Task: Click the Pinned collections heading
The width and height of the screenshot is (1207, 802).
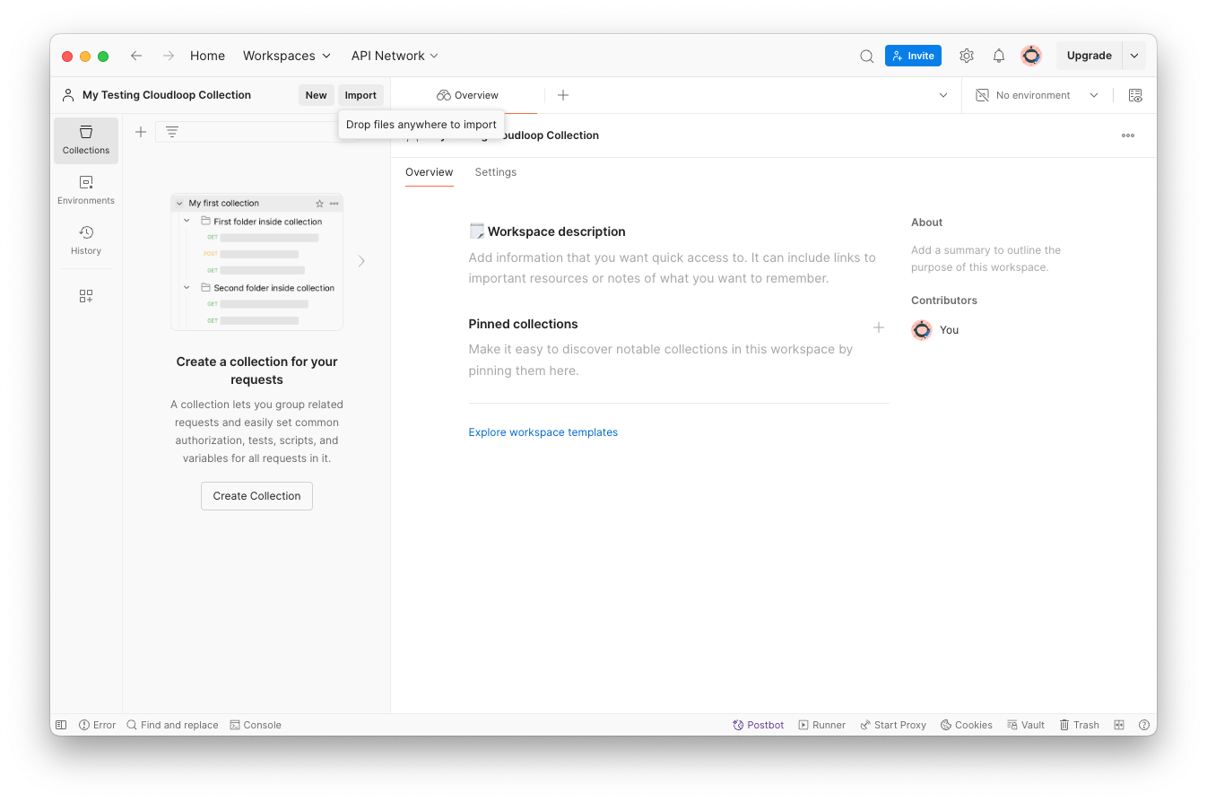Action: click(x=523, y=324)
